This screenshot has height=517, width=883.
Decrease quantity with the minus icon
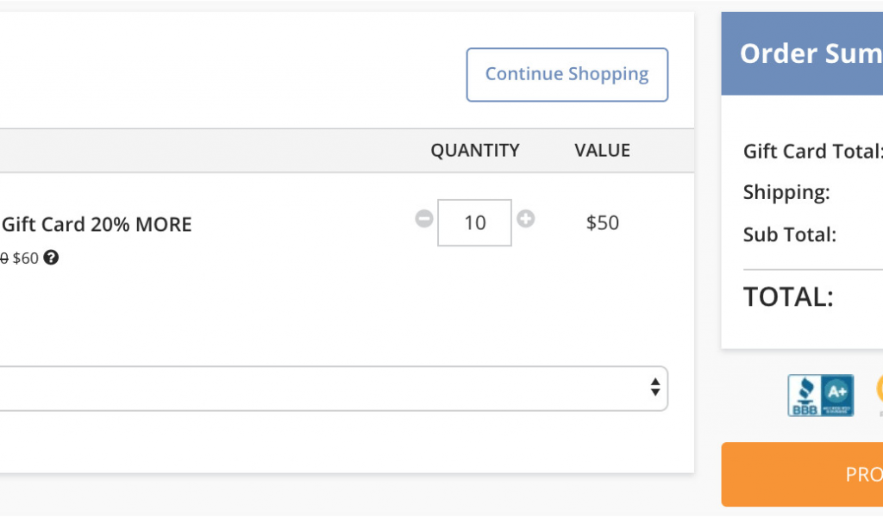[x=424, y=218]
